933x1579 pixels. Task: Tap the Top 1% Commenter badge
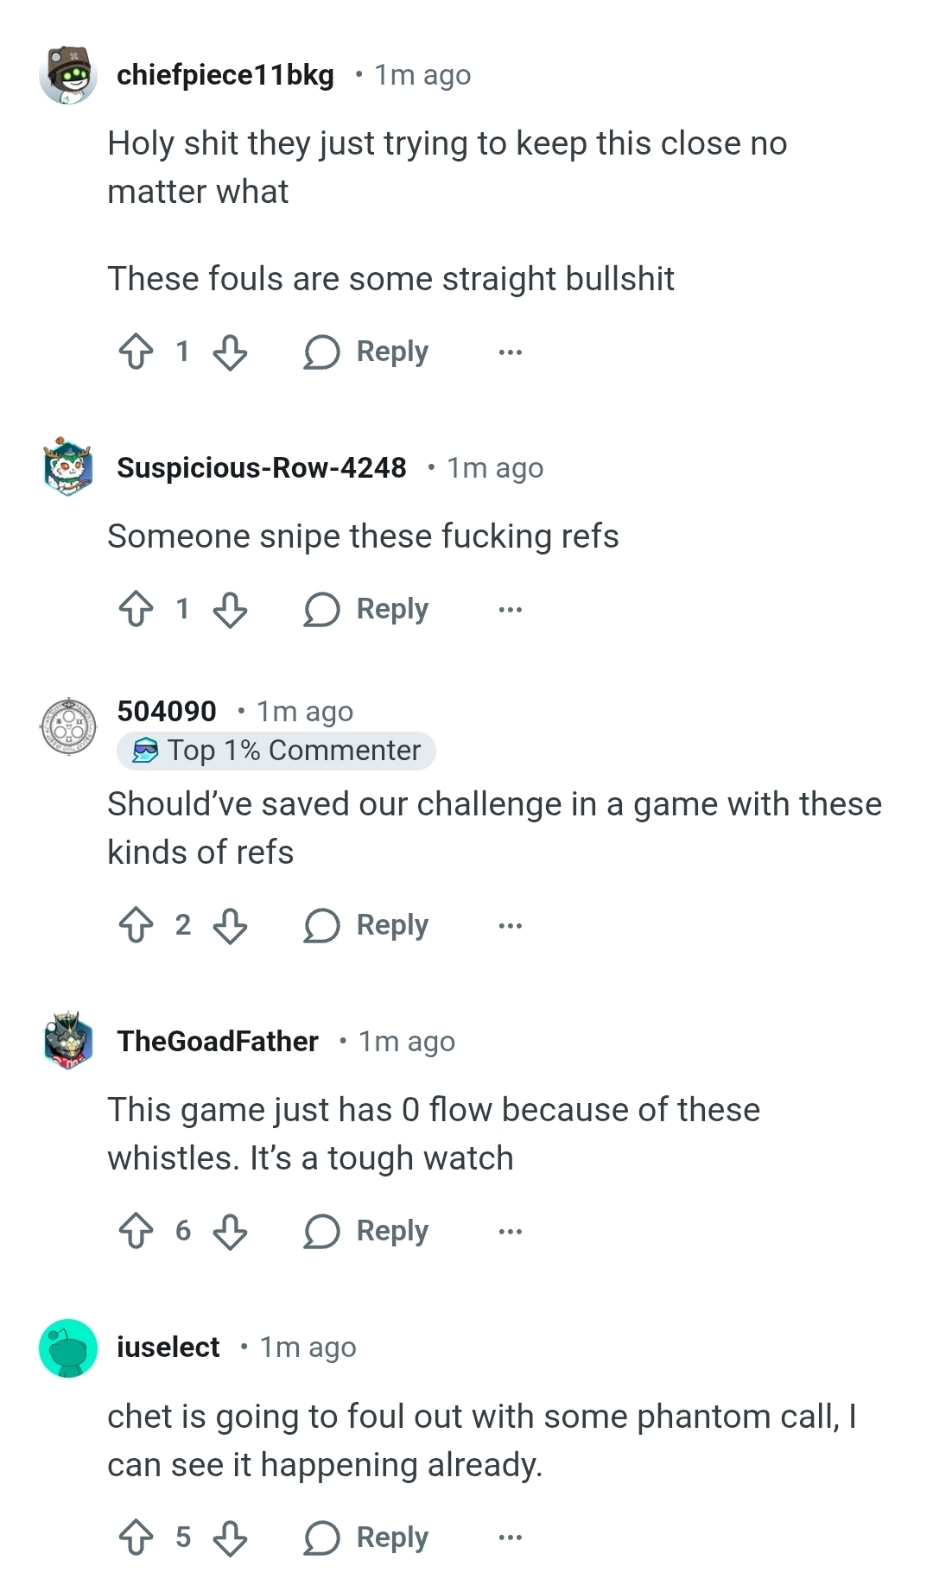pyautogui.click(x=276, y=751)
